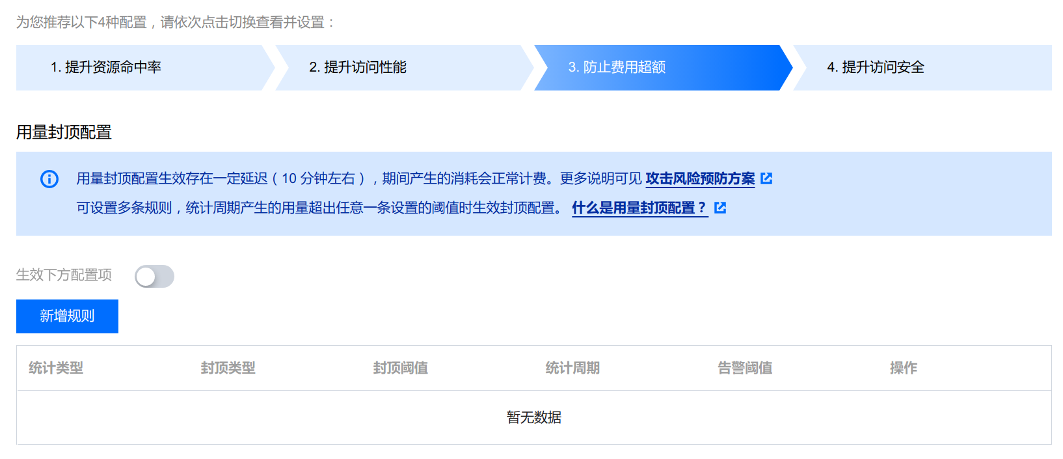
Task: Click the 统计类型 column header
Action: (x=56, y=368)
